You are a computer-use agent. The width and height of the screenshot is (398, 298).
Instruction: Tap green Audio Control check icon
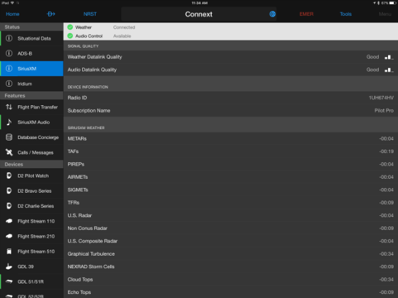pos(70,36)
